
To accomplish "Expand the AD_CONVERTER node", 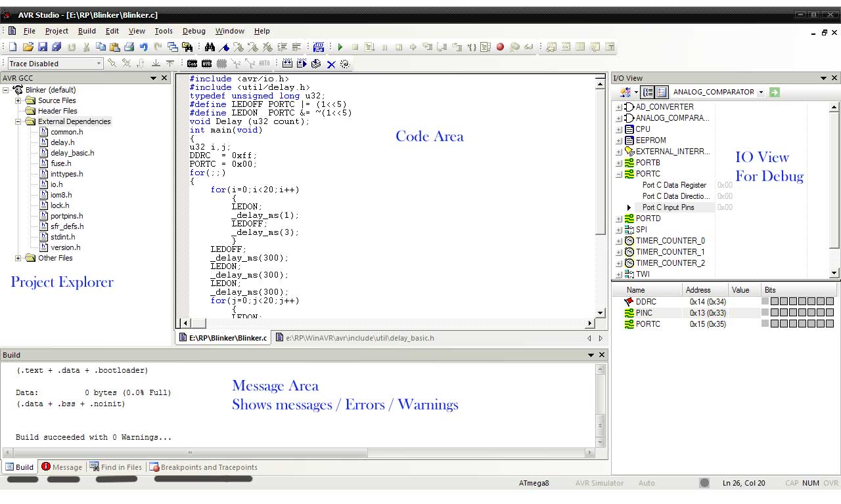I will click(619, 107).
